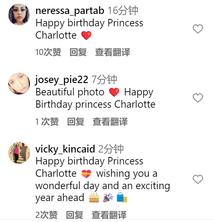Click 查看翻译 under josey_pie22's comment
This screenshot has width=213, height=222.
pos(110,121)
